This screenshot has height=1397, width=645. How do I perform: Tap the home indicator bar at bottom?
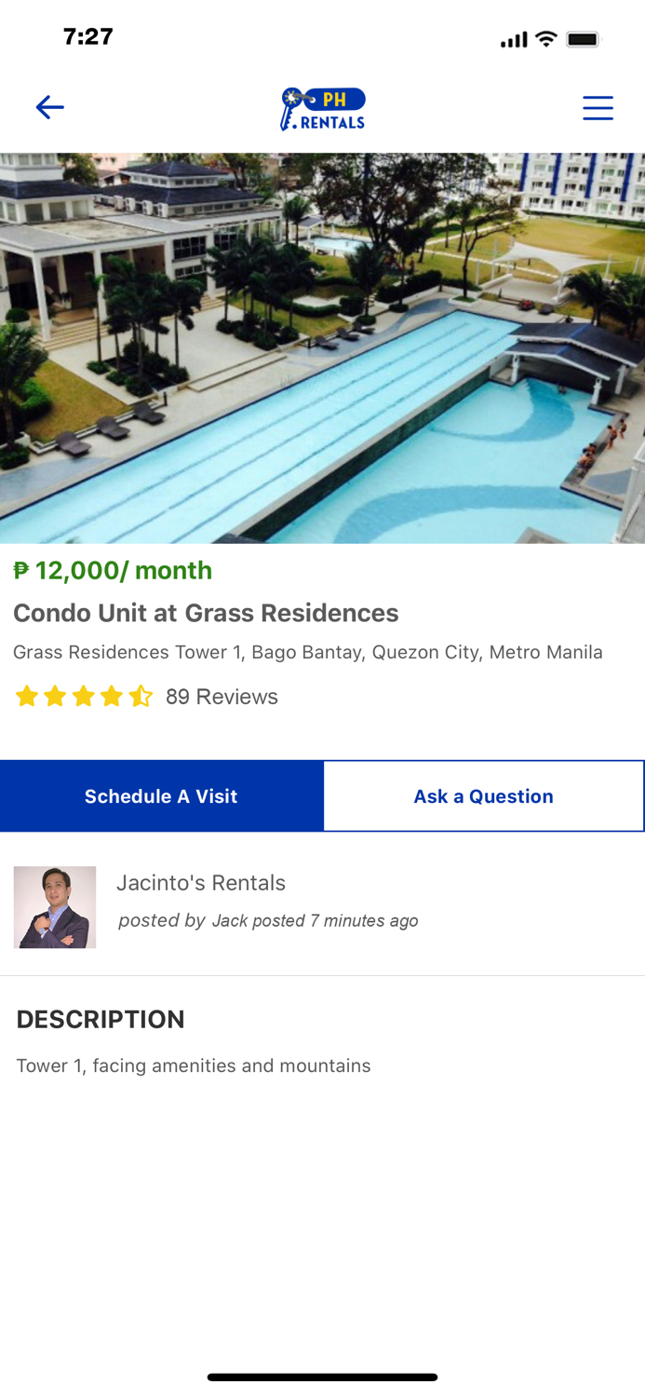(x=322, y=1377)
